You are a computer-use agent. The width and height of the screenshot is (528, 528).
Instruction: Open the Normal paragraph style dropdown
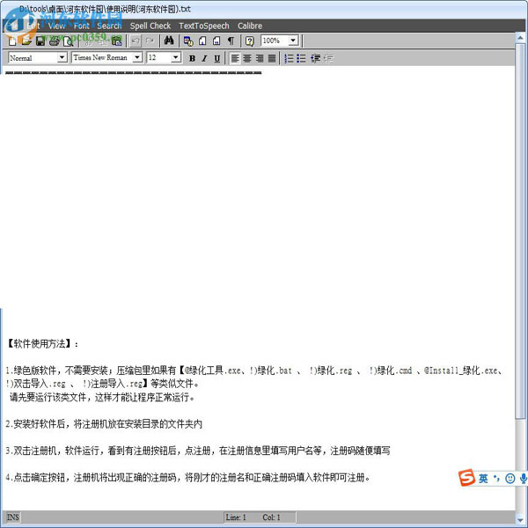pyautogui.click(x=62, y=57)
